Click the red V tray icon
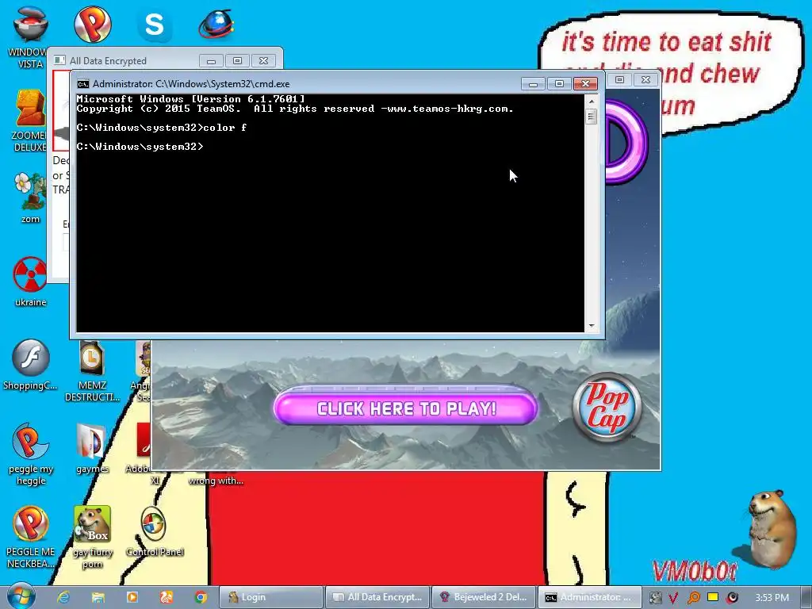The image size is (812, 609). coord(673,598)
